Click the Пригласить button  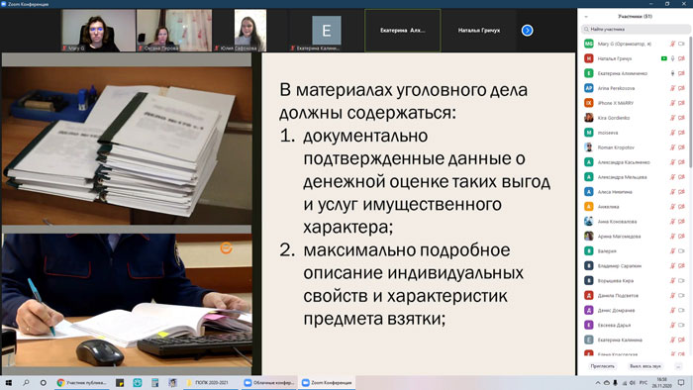602,366
